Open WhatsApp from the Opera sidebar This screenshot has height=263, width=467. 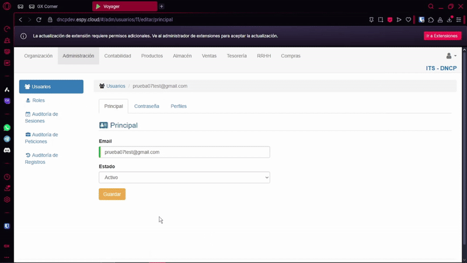[7, 127]
